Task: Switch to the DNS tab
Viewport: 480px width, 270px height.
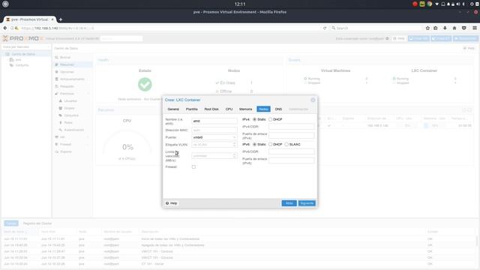Action: [x=278, y=109]
